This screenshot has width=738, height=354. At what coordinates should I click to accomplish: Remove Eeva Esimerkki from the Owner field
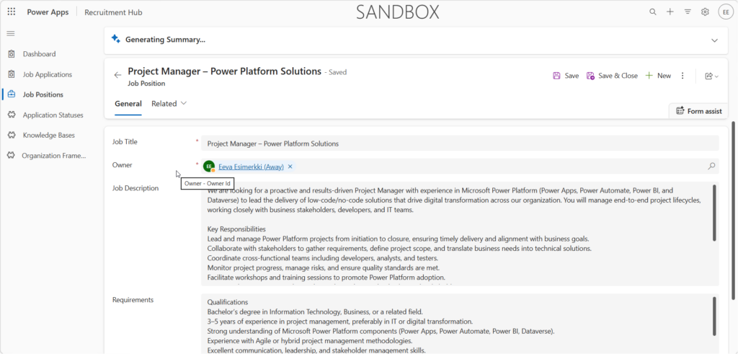290,167
